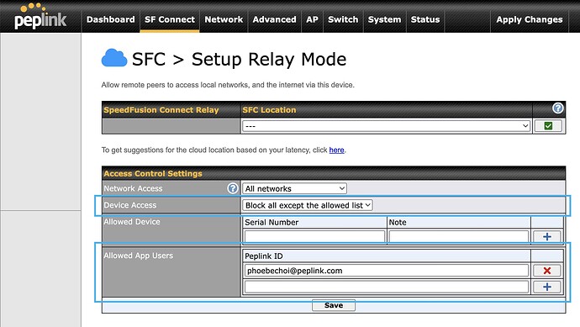Open help for Network Access

[x=233, y=188]
